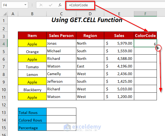Click the Enter checkmark formula bar icon

51,5
